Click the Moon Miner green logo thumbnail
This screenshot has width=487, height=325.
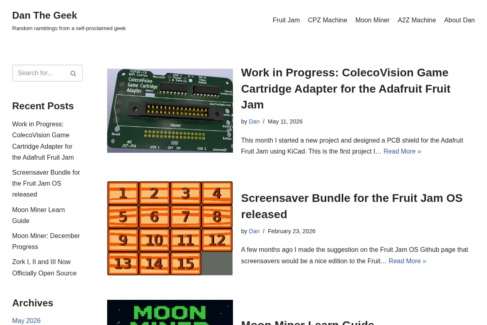tap(170, 312)
